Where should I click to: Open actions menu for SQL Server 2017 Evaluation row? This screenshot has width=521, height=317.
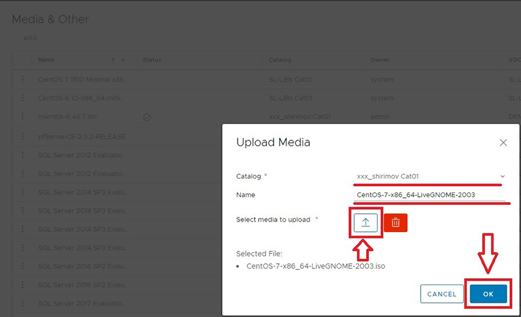point(23,303)
